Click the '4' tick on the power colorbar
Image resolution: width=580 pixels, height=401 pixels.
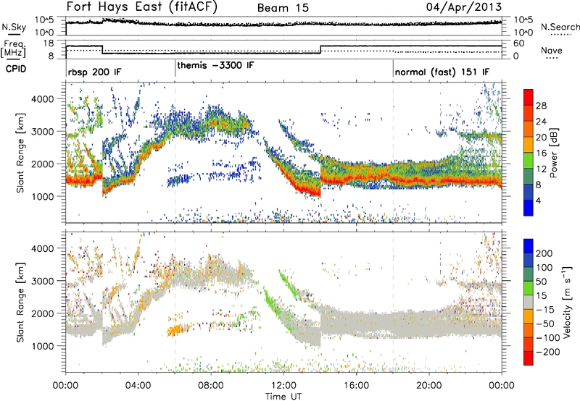[x=539, y=200]
